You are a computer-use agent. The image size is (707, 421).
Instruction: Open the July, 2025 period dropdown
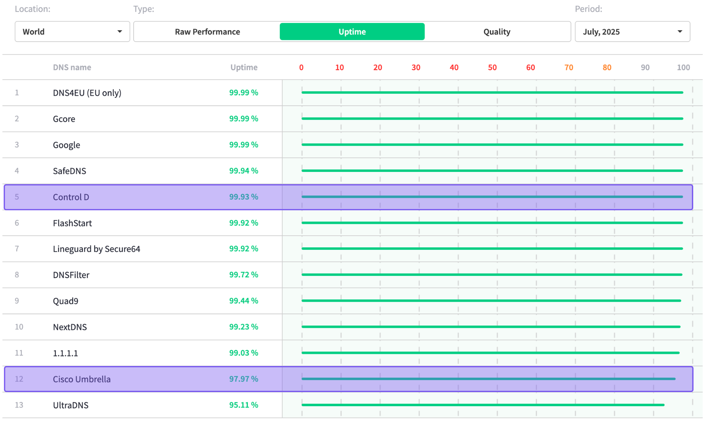[632, 32]
